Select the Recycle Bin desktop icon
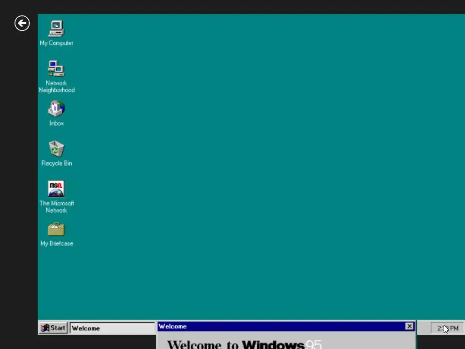This screenshot has height=349, width=465. [x=56, y=149]
